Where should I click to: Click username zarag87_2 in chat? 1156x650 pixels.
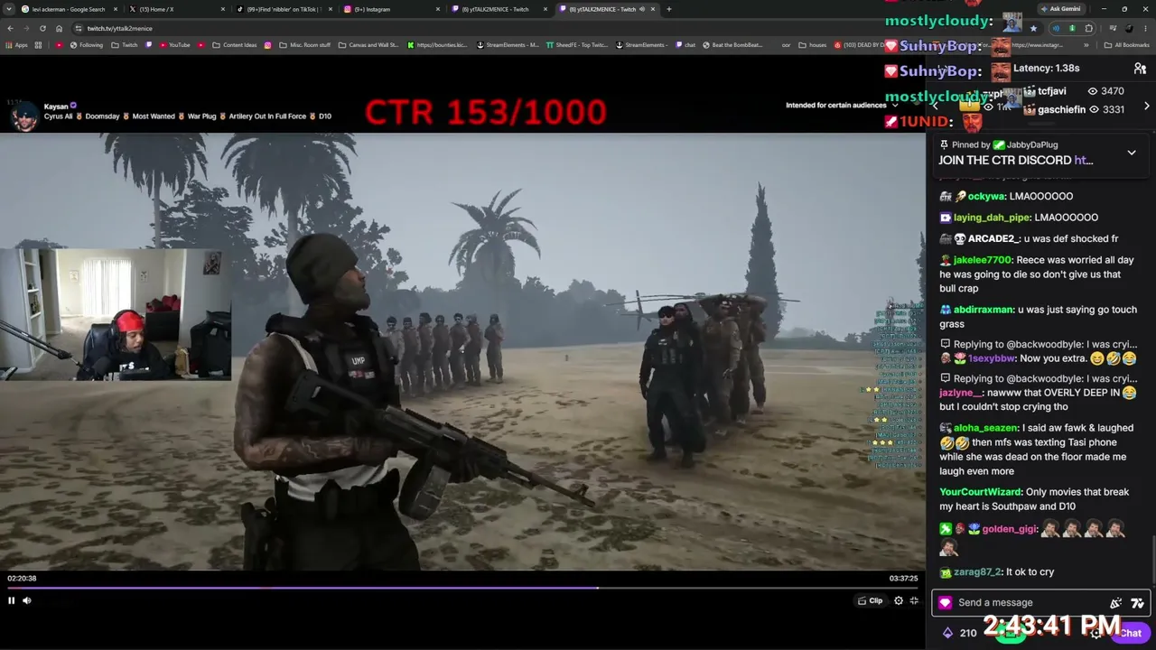coord(977,572)
